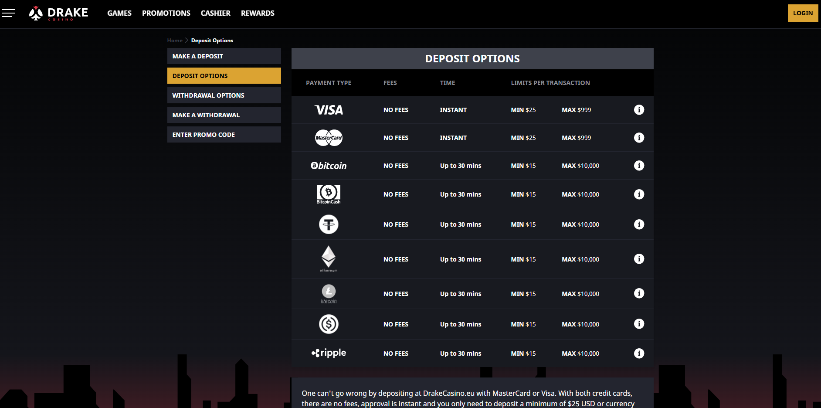Select Make a Deposit in sidebar
The image size is (821, 408).
pyautogui.click(x=224, y=56)
